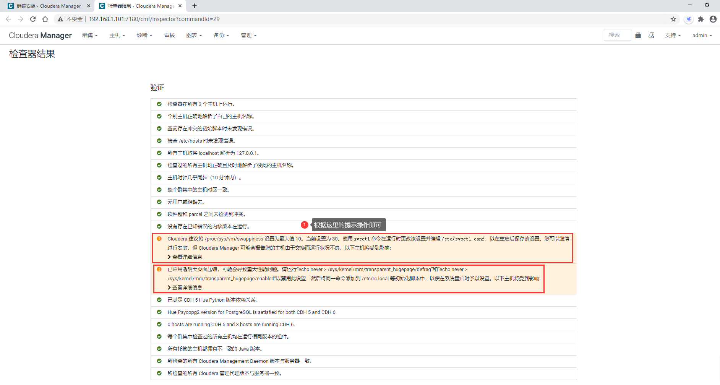
Task: Select text 没有存在已知错误的内核版本在运行
Action: 209,226
